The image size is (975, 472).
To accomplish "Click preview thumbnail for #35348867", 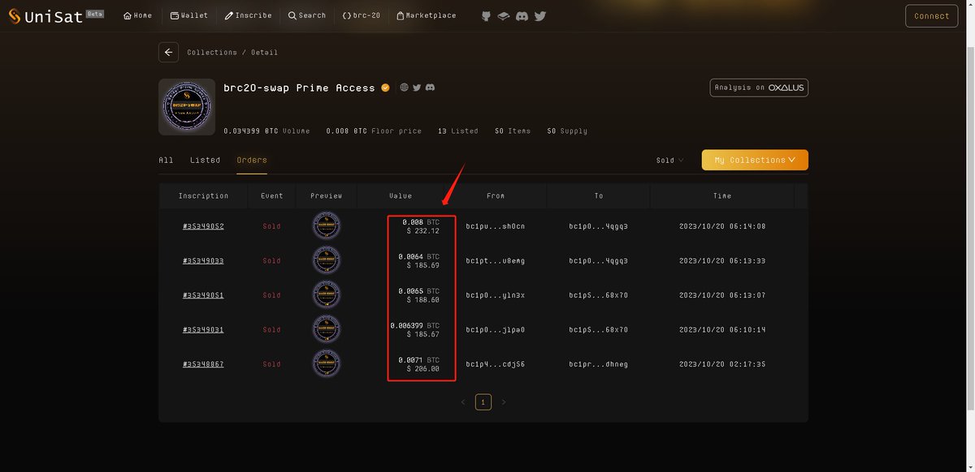I will tap(327, 363).
